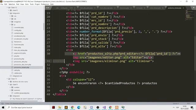Expand the cookies folder
Image resolution: width=196 pixels, height=110 pixels.
tap(10, 87)
